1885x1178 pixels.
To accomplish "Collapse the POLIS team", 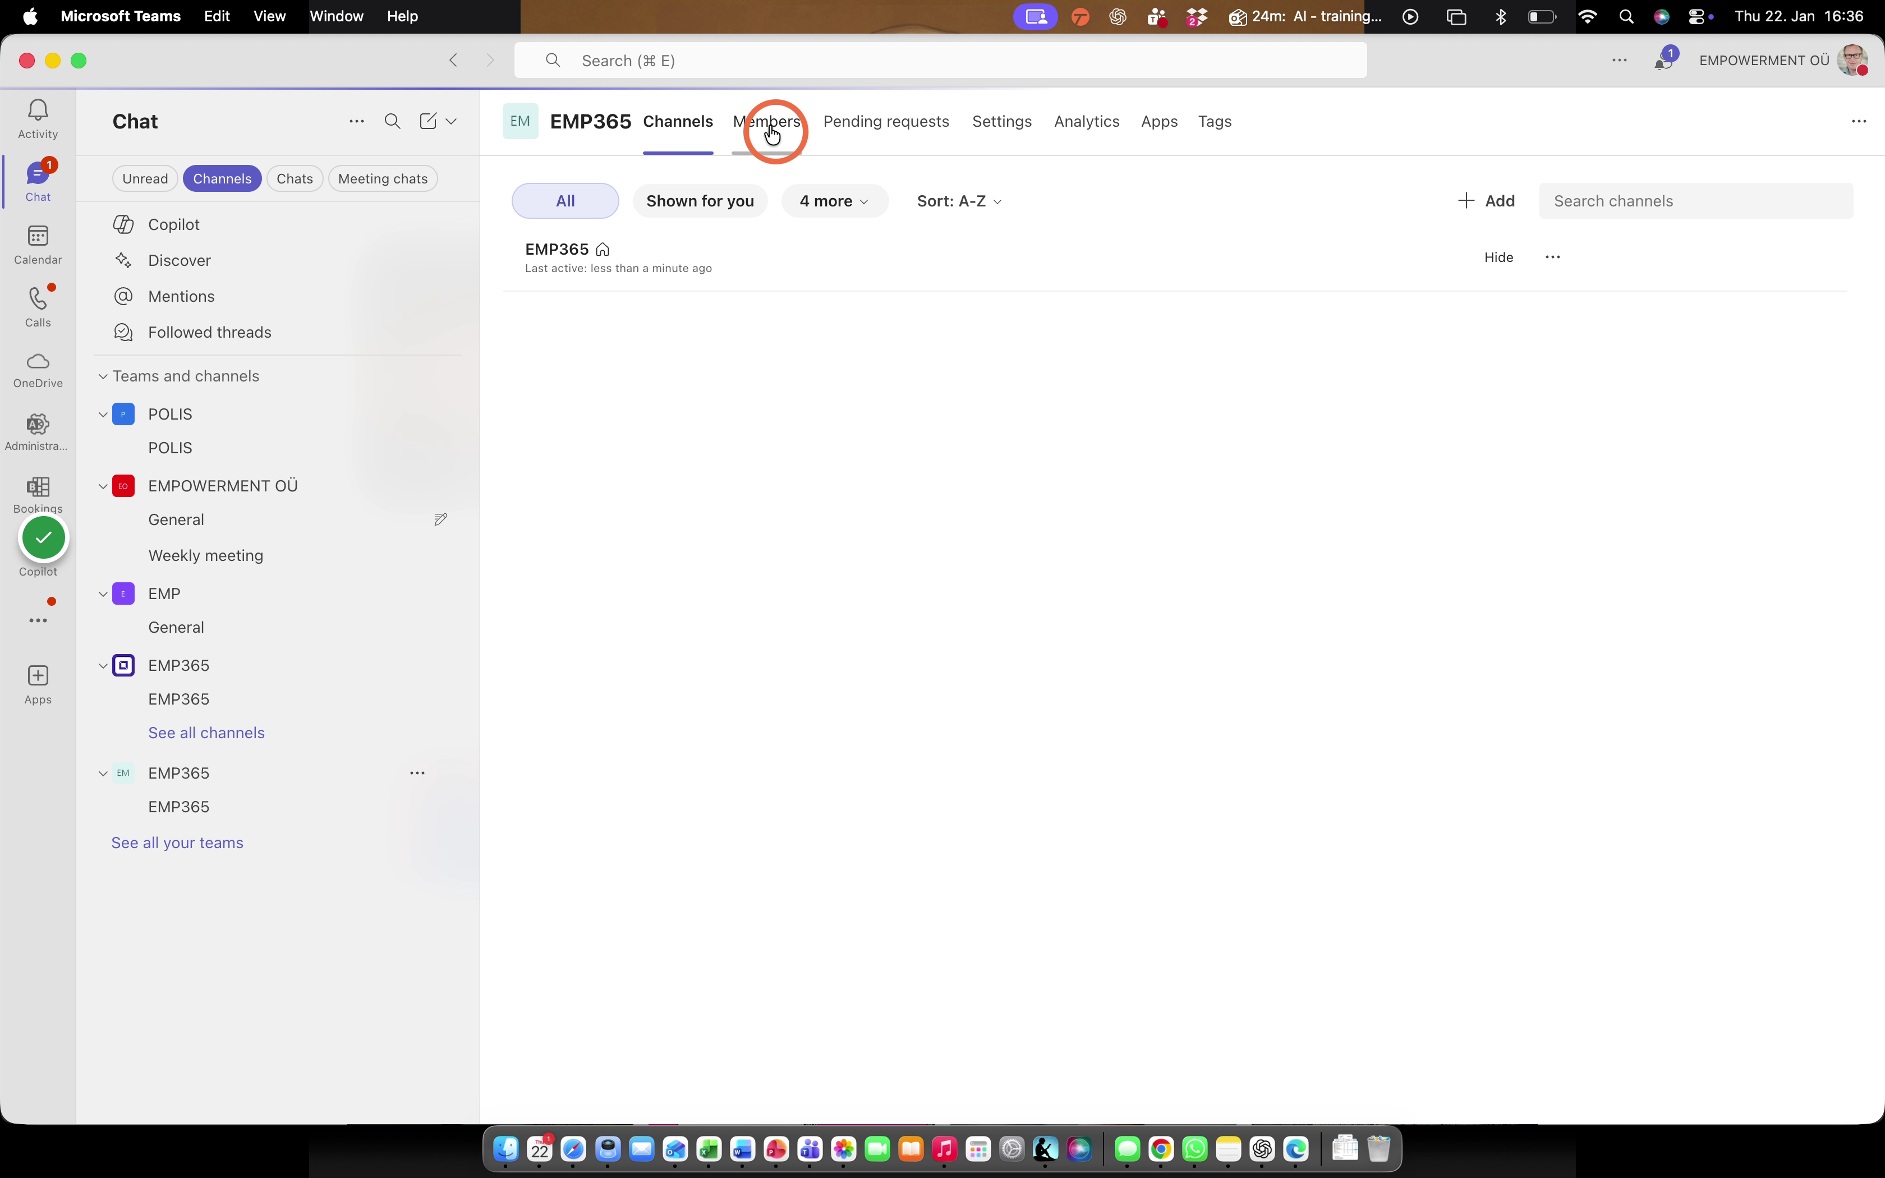I will (103, 415).
